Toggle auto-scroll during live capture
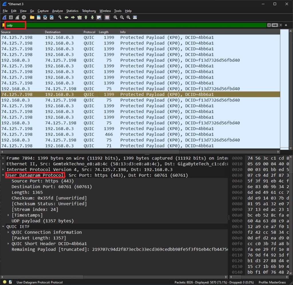The image size is (293, 285). 99,17
